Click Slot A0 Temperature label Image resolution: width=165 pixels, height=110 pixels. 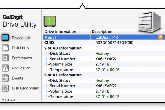(61, 70)
